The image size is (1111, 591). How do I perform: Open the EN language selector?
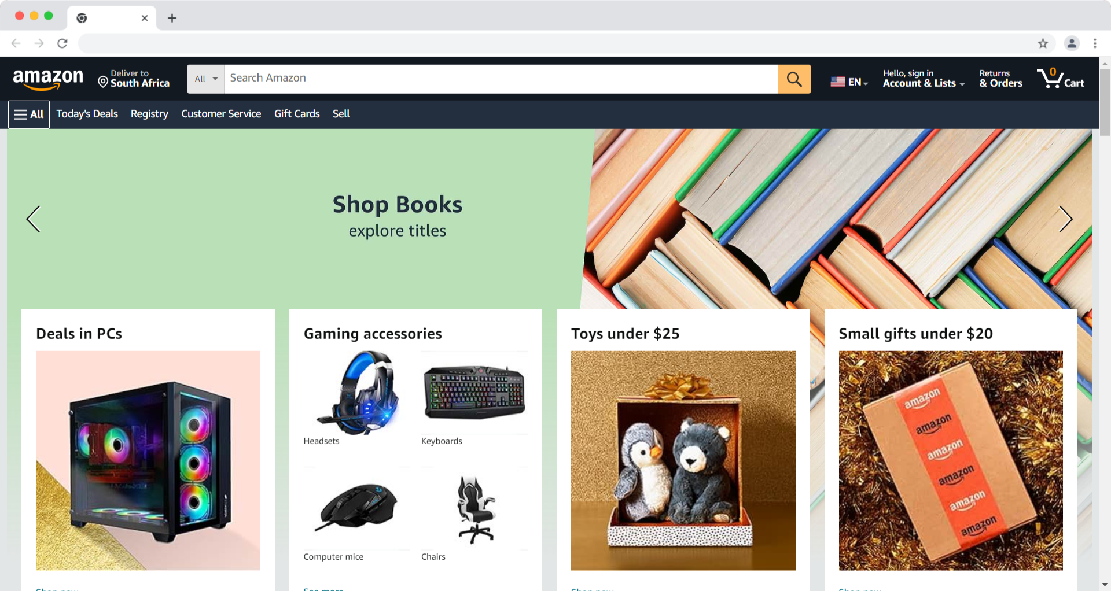pyautogui.click(x=849, y=82)
